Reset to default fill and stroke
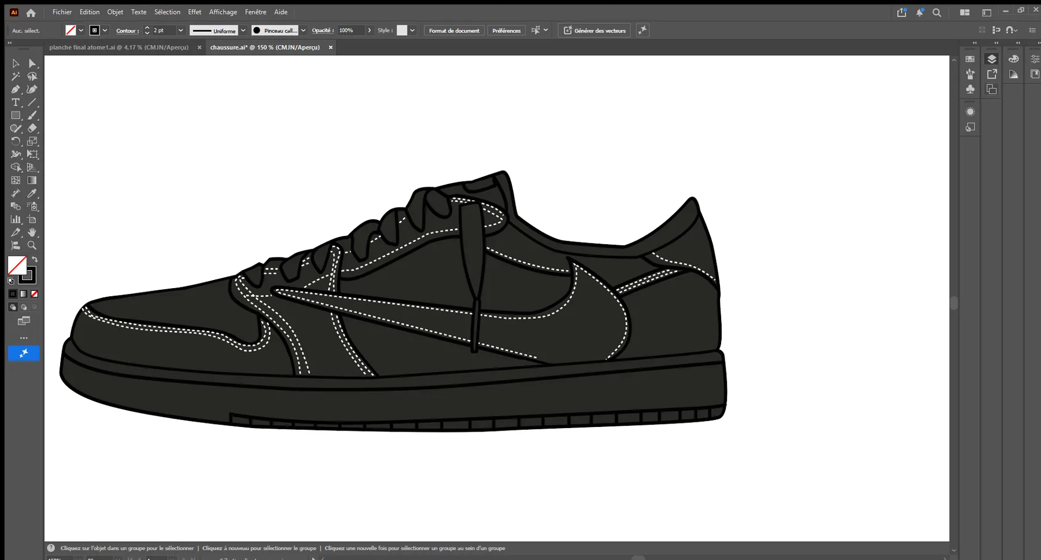 (11, 281)
